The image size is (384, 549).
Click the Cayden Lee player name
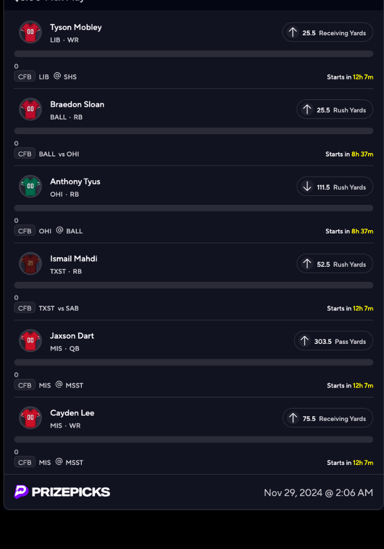click(72, 413)
